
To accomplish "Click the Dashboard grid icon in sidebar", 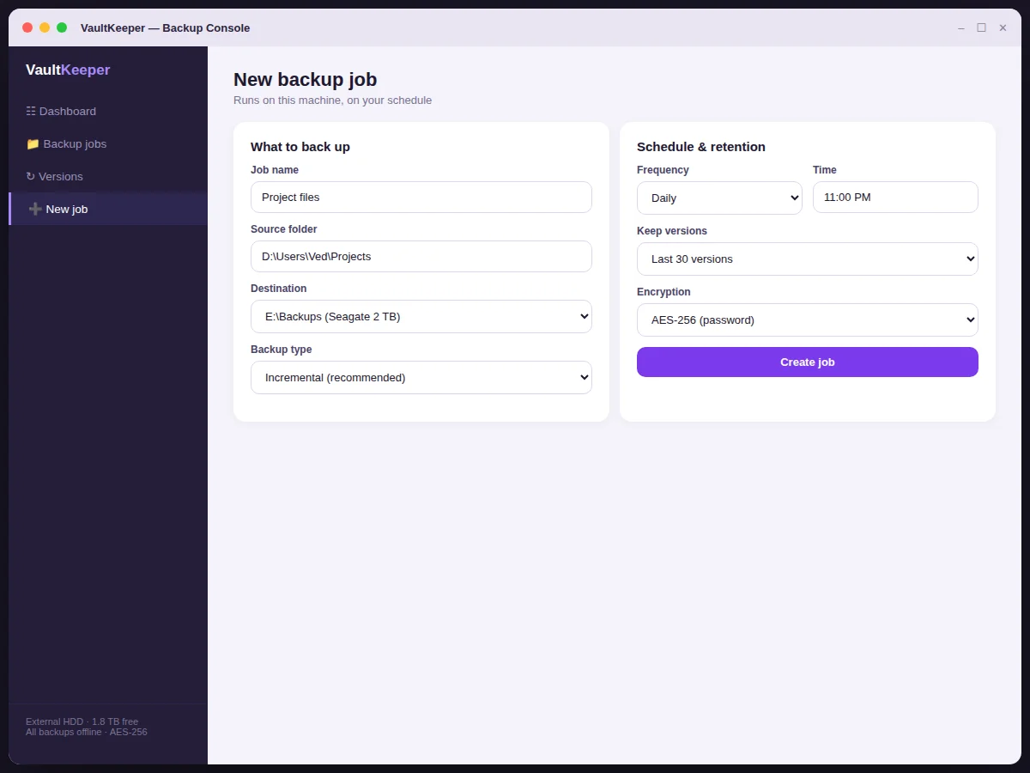I will (31, 112).
